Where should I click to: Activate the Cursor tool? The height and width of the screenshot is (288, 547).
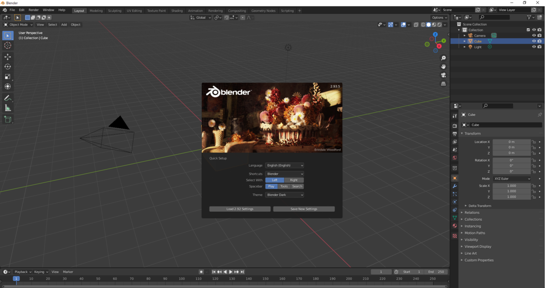(x=8, y=45)
